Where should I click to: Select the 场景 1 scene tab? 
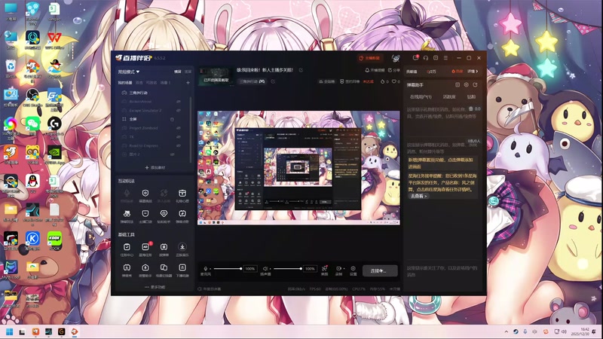coord(165,83)
